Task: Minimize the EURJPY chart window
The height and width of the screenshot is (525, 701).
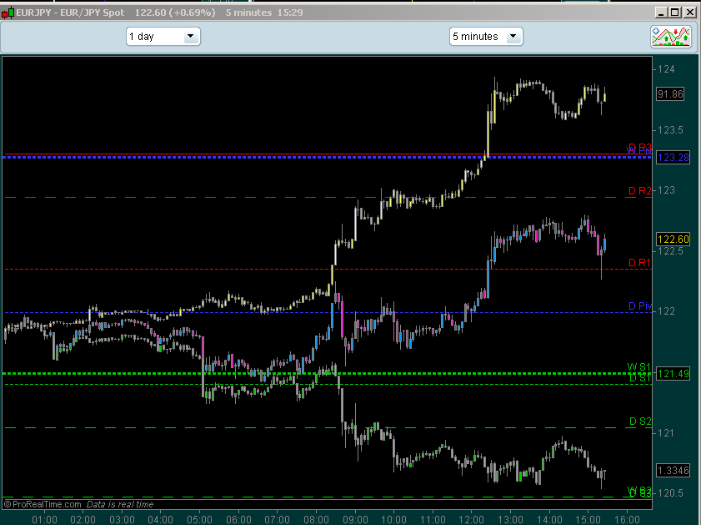Action: pyautogui.click(x=662, y=13)
